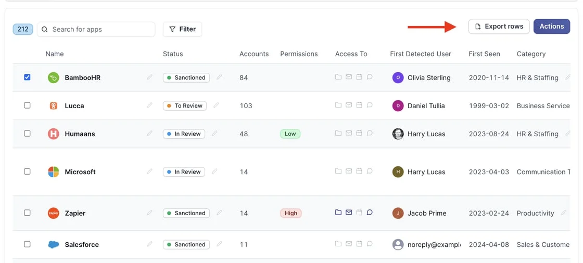Edit Lucca name with pencil icon
This screenshot has width=583, height=263.
coord(149,105)
